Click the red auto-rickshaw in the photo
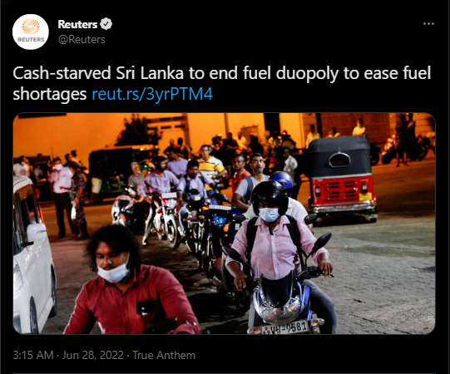 pos(341,178)
